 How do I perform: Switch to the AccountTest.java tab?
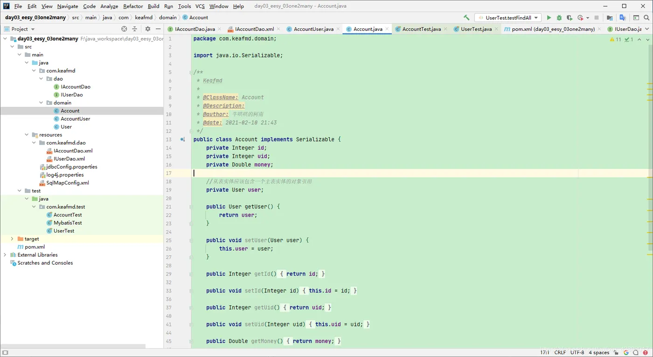click(x=421, y=29)
